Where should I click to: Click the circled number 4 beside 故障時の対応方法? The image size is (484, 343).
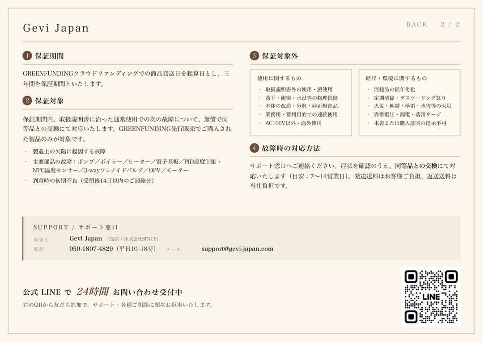pos(255,148)
